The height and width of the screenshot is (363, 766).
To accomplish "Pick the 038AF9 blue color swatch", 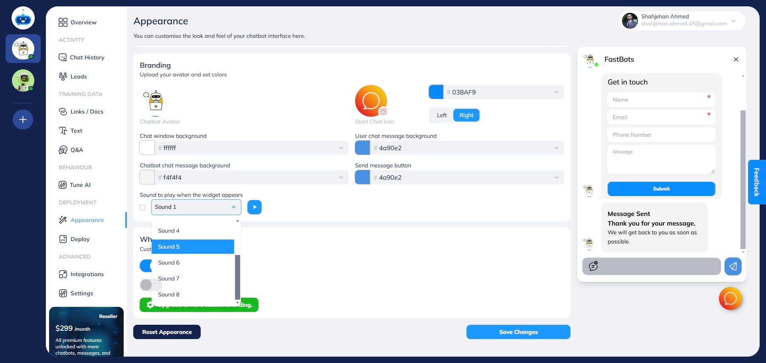I will pos(436,92).
